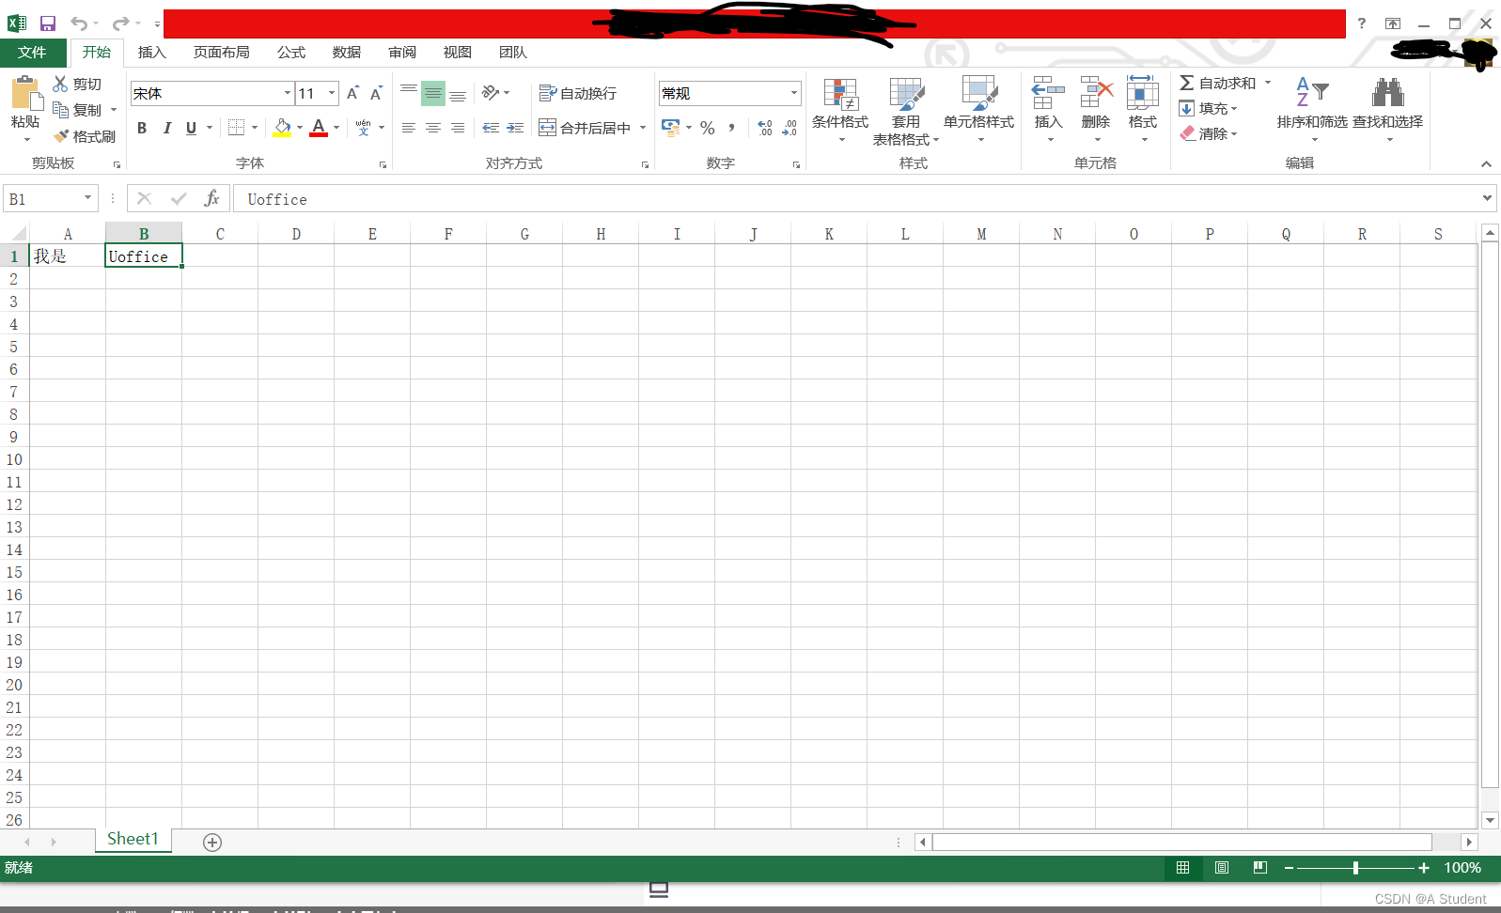Expand the formula bar
Viewport: 1501px width, 913px height.
(x=1487, y=198)
